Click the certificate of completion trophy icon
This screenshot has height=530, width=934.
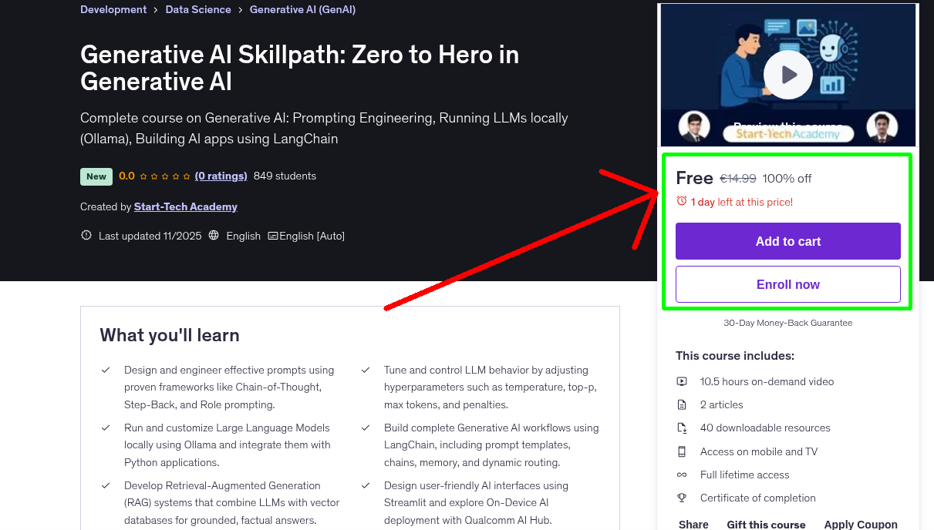tap(682, 498)
